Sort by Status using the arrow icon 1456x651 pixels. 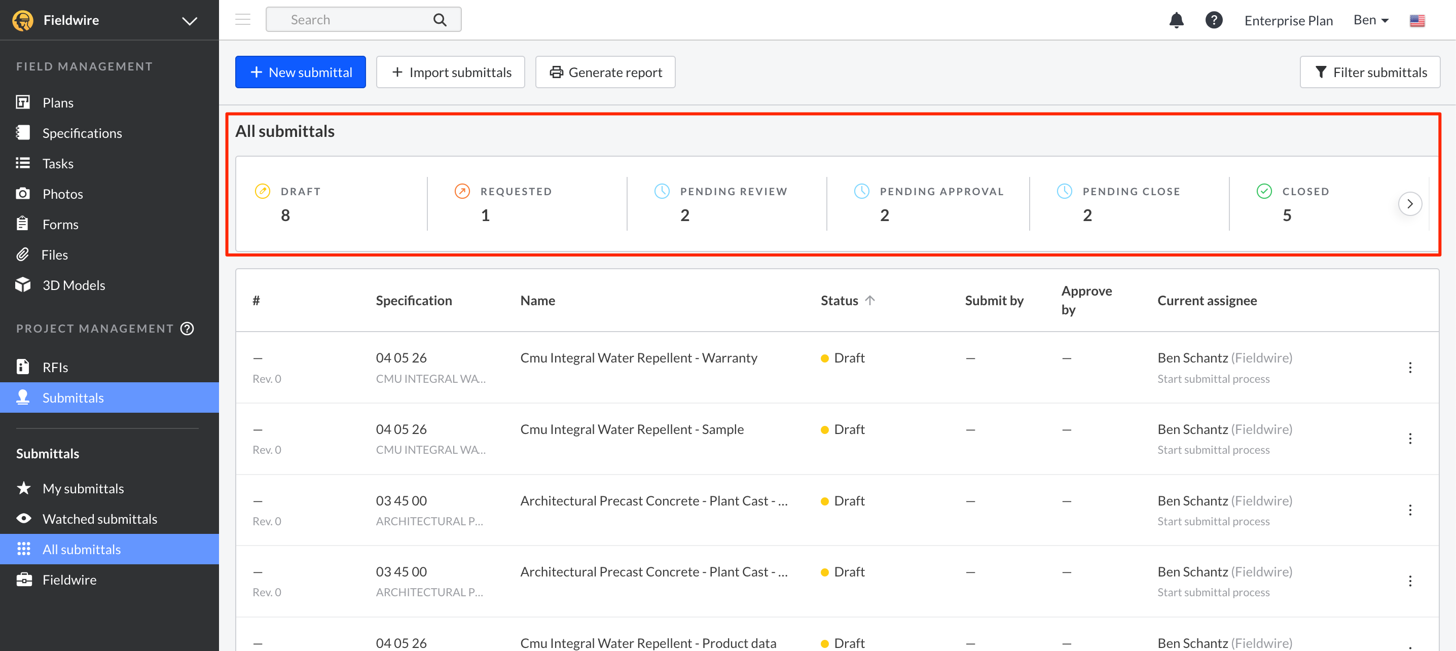pyautogui.click(x=870, y=300)
